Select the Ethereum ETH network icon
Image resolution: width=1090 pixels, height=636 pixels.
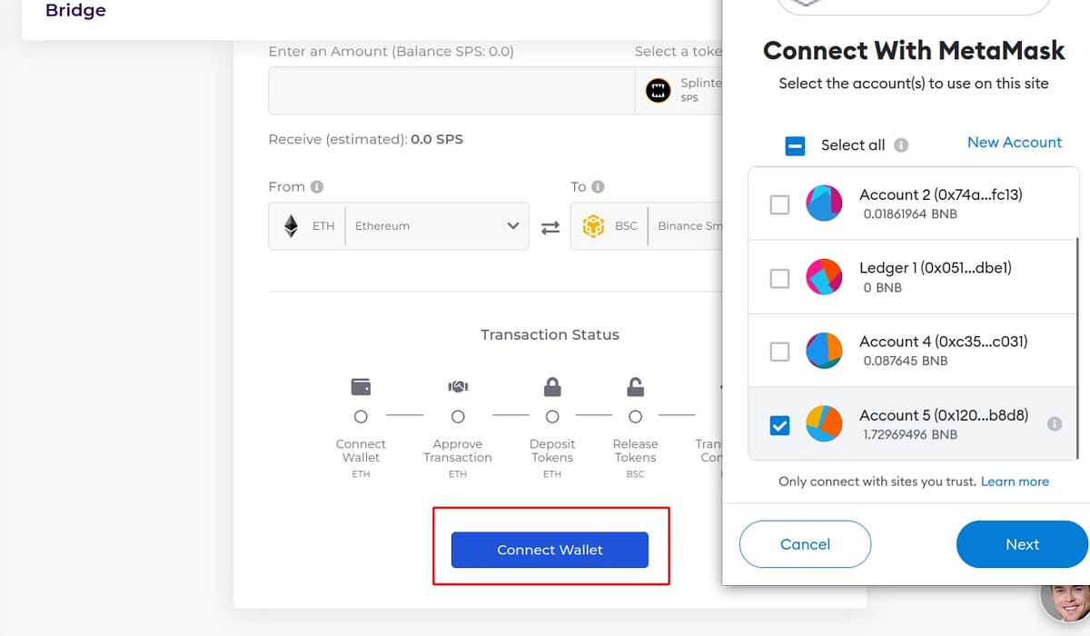292,225
